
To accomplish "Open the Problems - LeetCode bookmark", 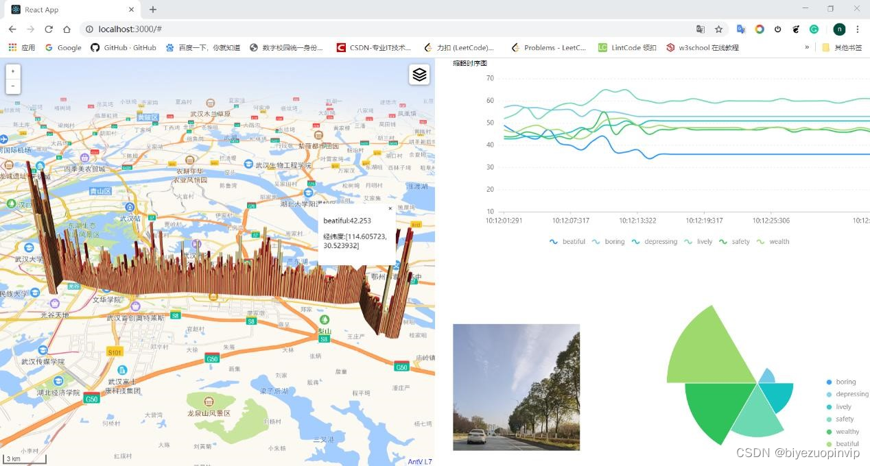I will click(x=548, y=48).
